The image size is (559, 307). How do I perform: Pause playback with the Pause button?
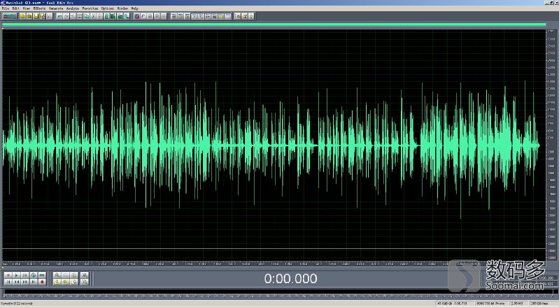(25, 276)
